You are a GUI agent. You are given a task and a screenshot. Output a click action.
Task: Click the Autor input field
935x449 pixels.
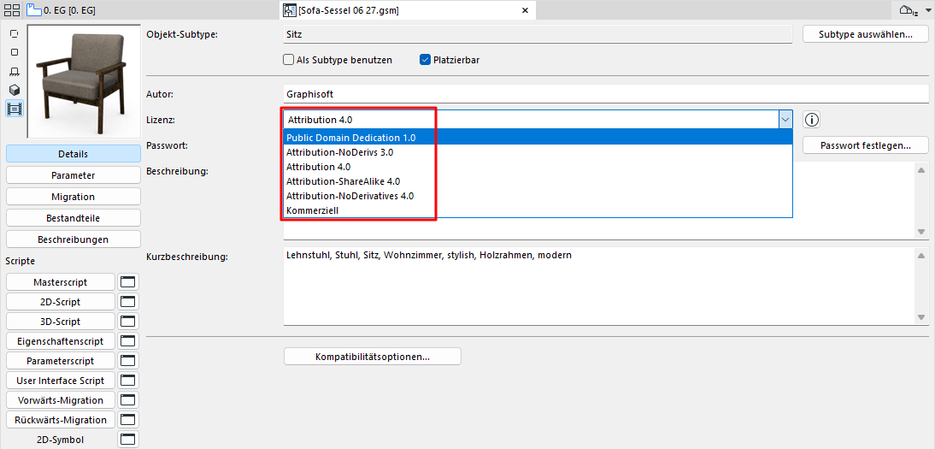pos(607,94)
